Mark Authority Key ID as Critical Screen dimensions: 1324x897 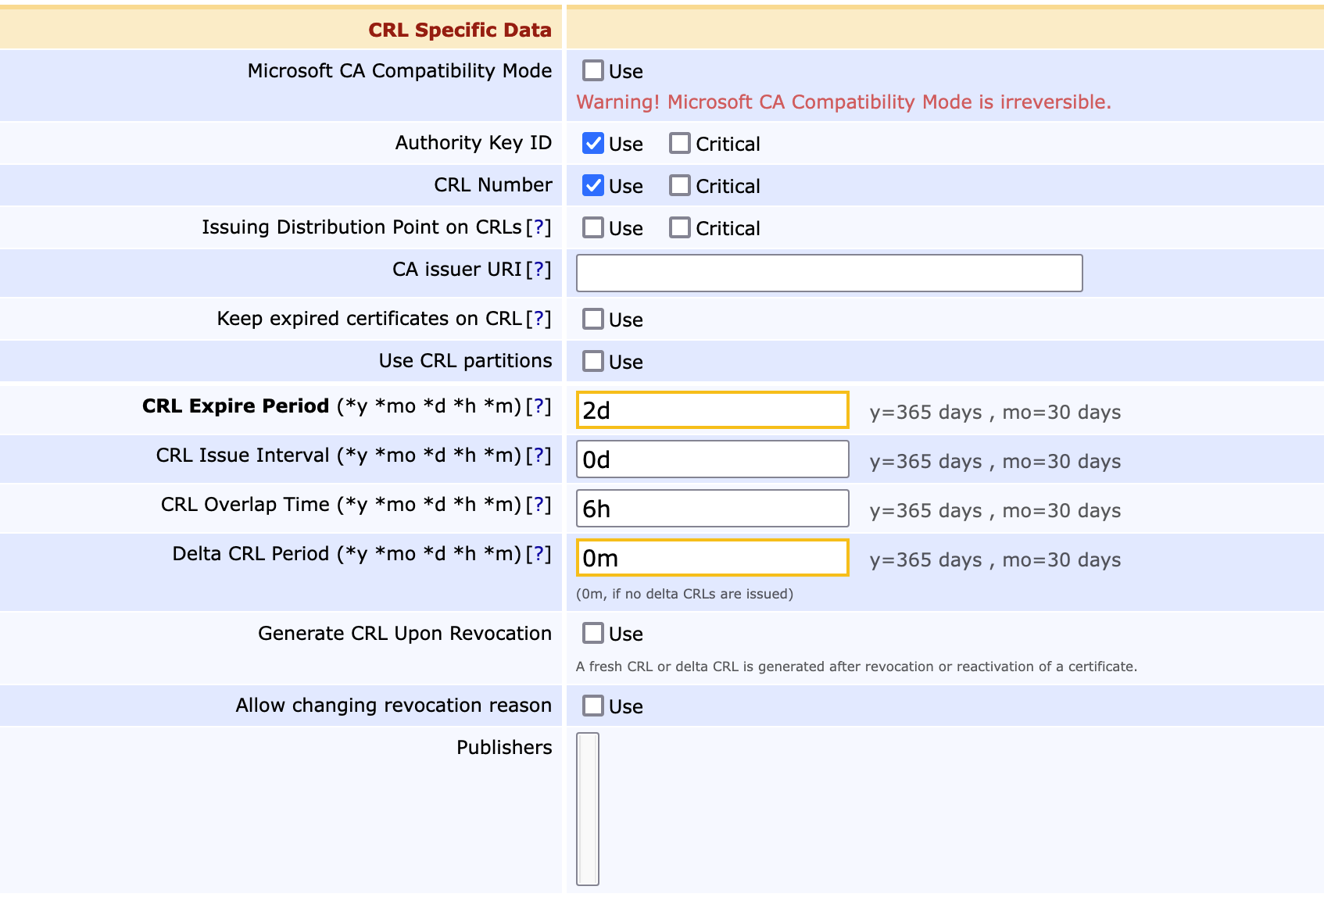click(x=680, y=144)
